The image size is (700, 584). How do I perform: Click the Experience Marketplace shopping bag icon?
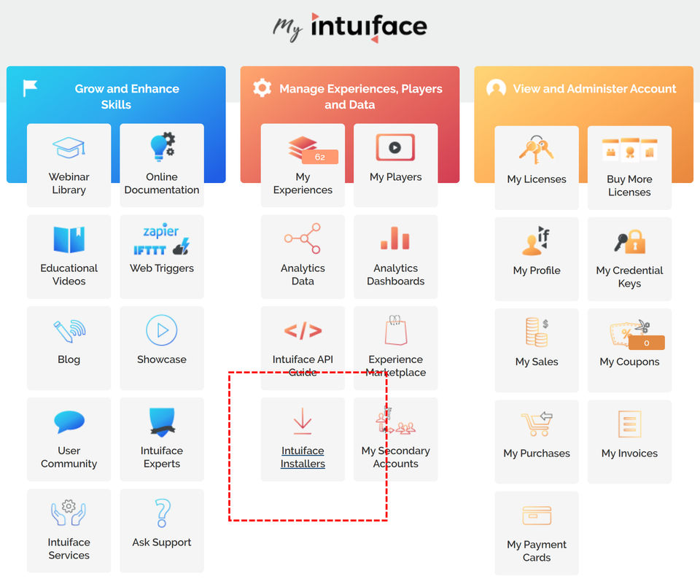[x=395, y=330]
